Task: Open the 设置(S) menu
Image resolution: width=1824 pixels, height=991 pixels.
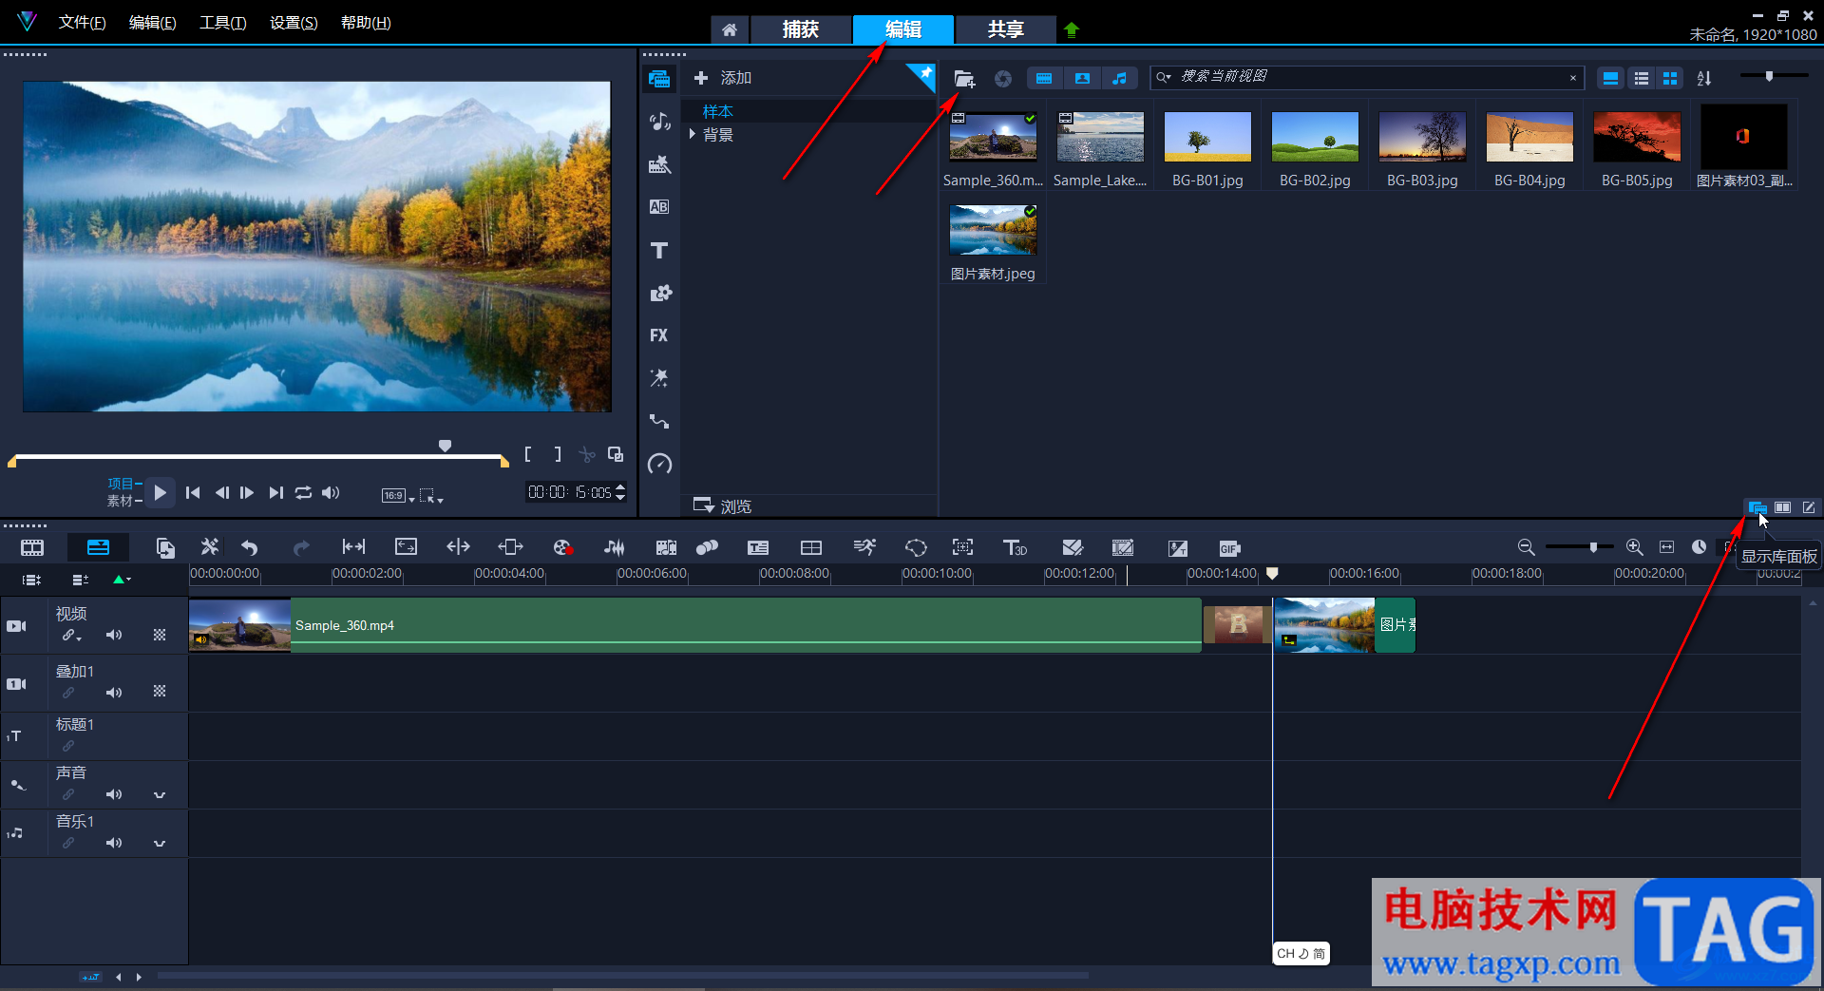Action: click(x=294, y=23)
